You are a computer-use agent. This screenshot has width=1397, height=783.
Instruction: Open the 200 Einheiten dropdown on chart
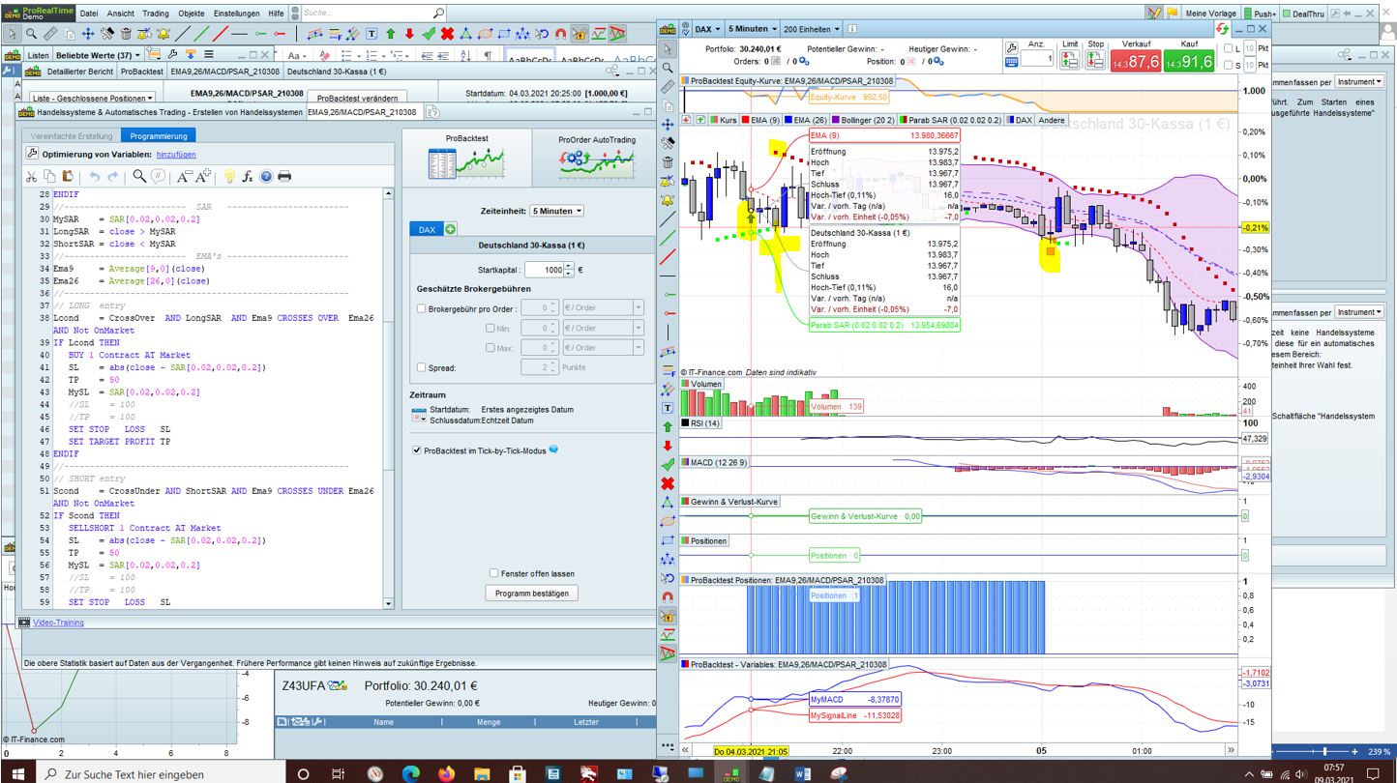point(811,29)
